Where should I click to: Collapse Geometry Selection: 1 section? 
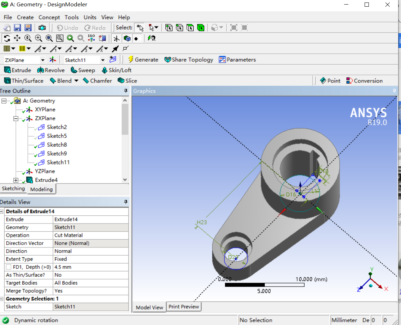click(x=2, y=299)
